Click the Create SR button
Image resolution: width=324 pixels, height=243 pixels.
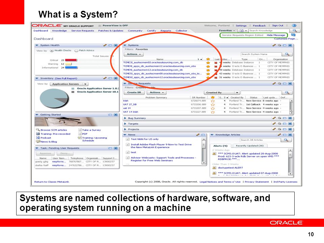coord(134,92)
